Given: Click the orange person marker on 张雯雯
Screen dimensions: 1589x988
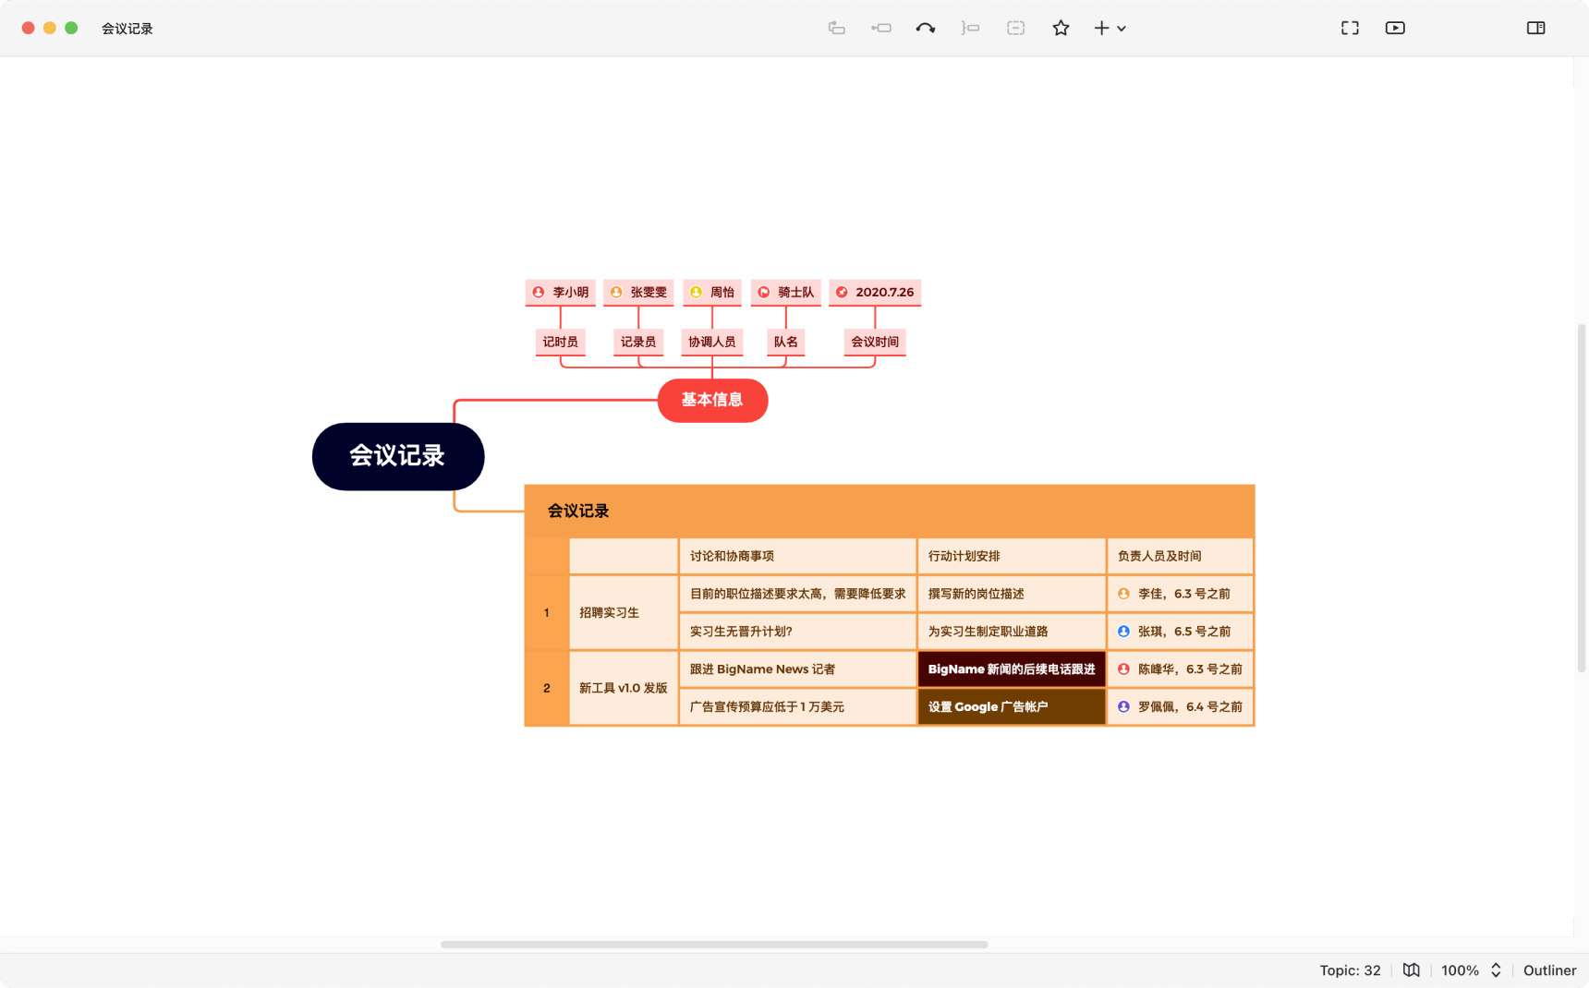Looking at the screenshot, I should tap(616, 292).
